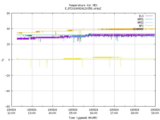Click the SCANNER legend label
Screen dimensions: 160x120
[x=138, y=29]
